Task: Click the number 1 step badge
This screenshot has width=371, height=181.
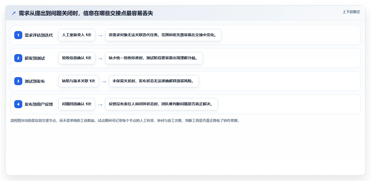Action: click(x=18, y=35)
